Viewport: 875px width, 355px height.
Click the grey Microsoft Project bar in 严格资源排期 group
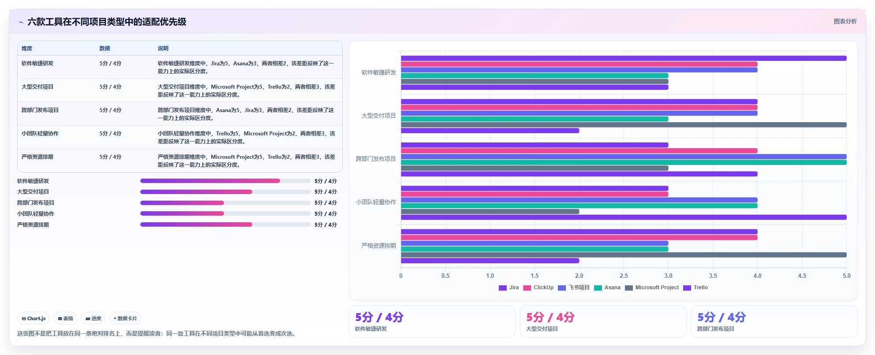[x=624, y=255]
